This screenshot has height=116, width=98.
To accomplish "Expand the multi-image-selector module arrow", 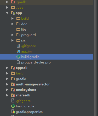I will tap(7, 84).
